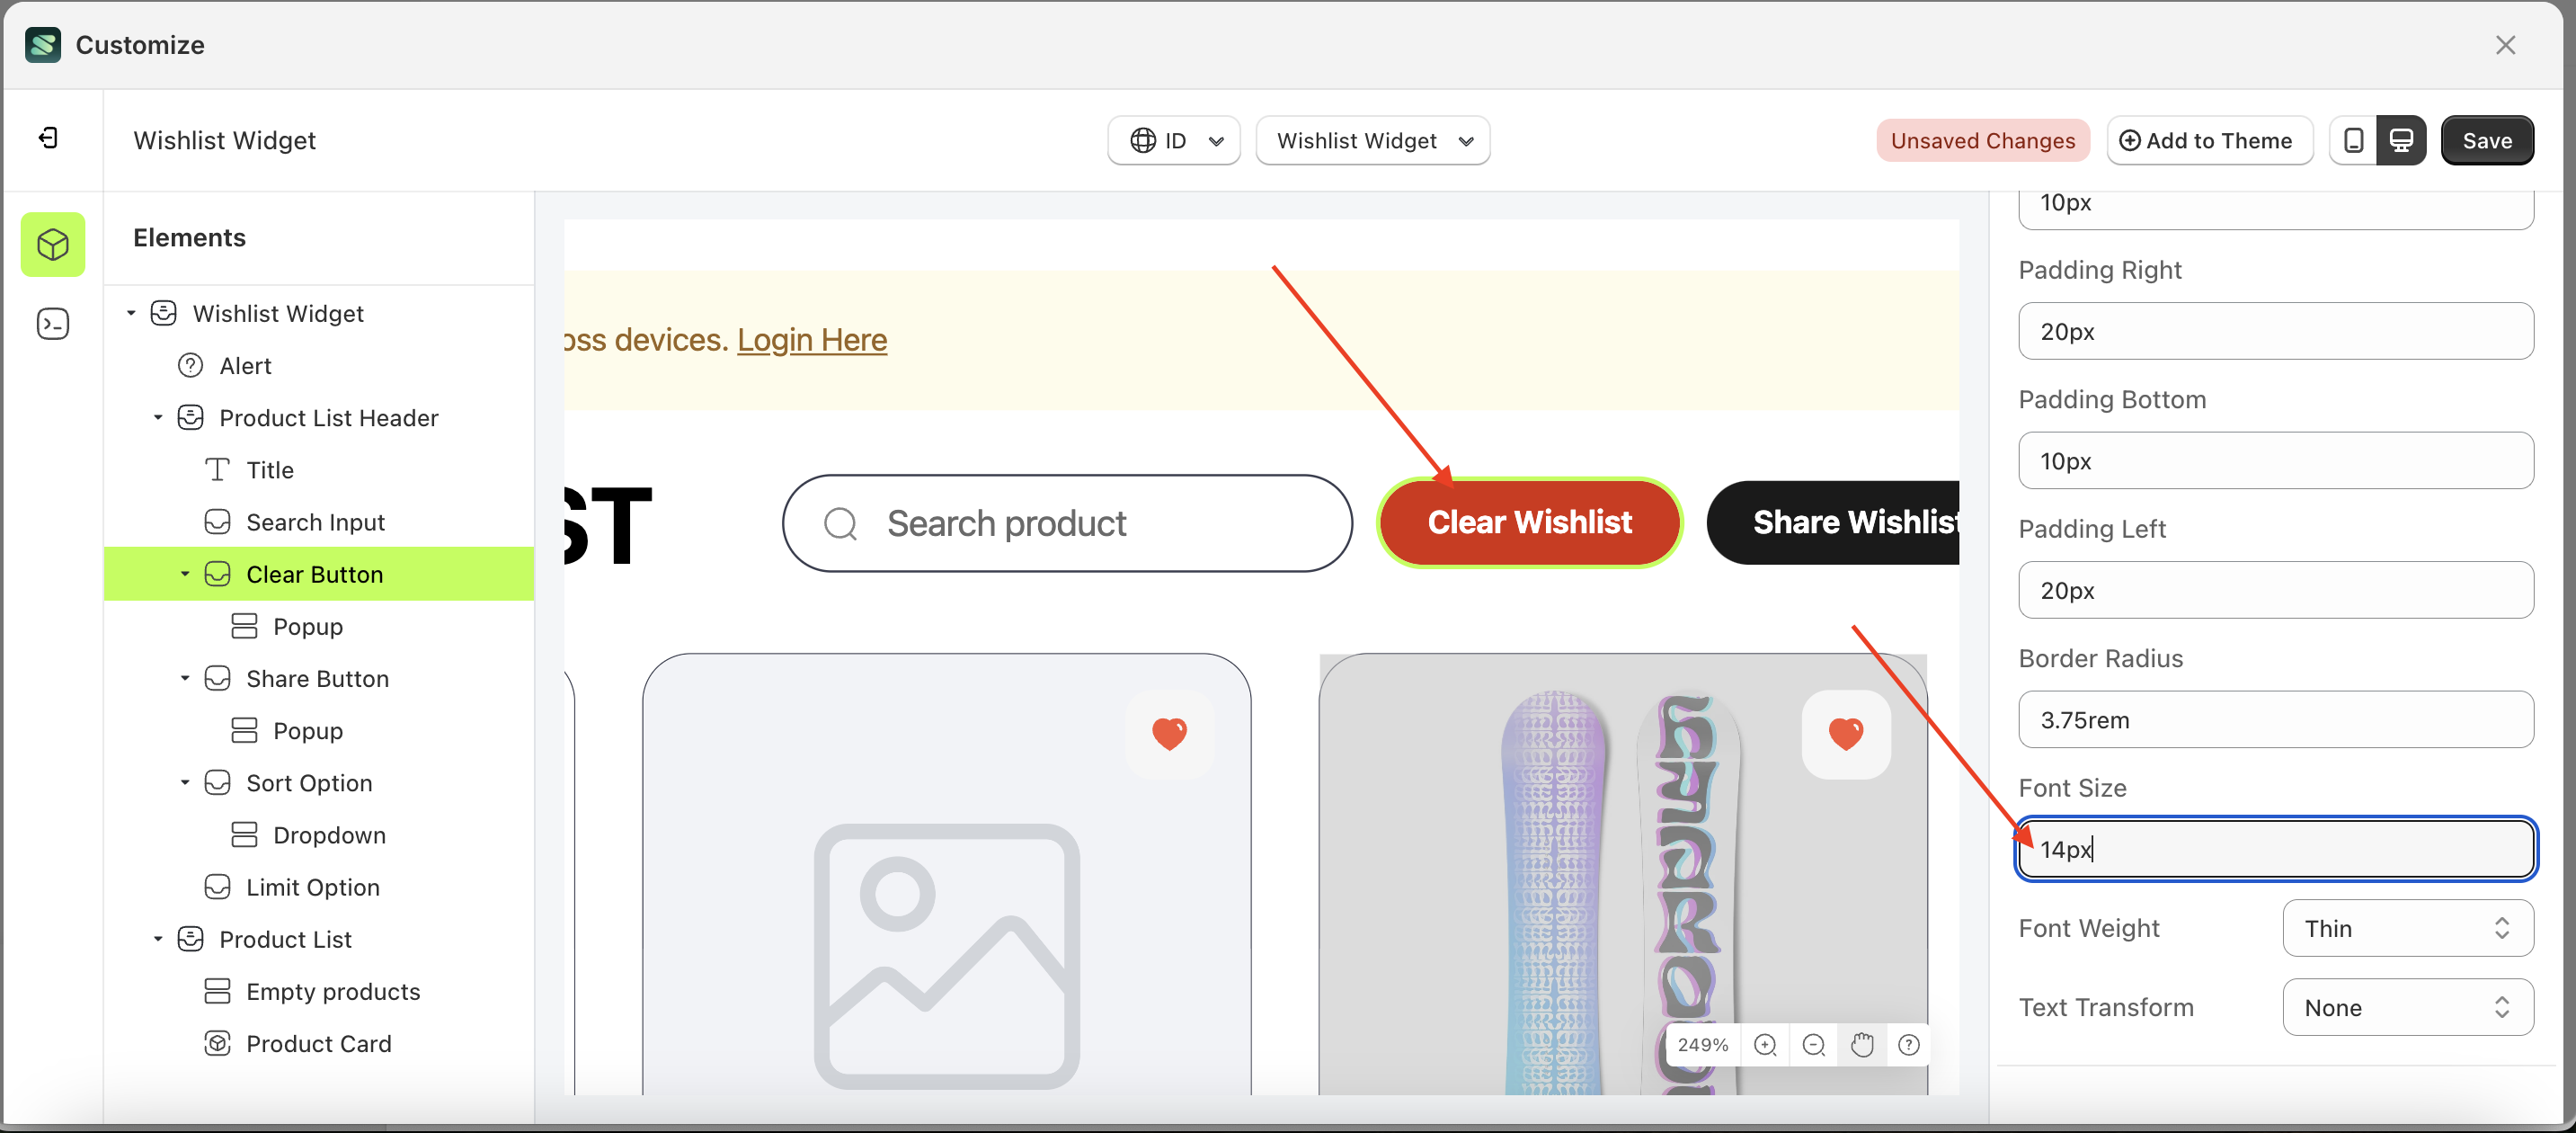Open the ID language dropdown
The width and height of the screenshot is (2576, 1133).
point(1174,141)
